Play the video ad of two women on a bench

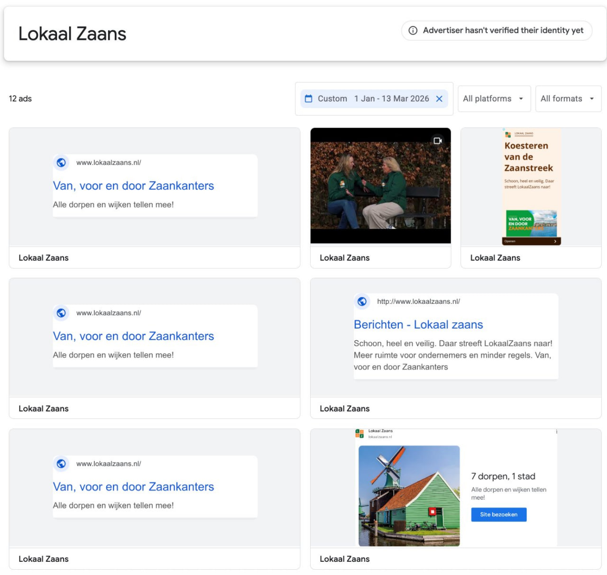tap(380, 185)
